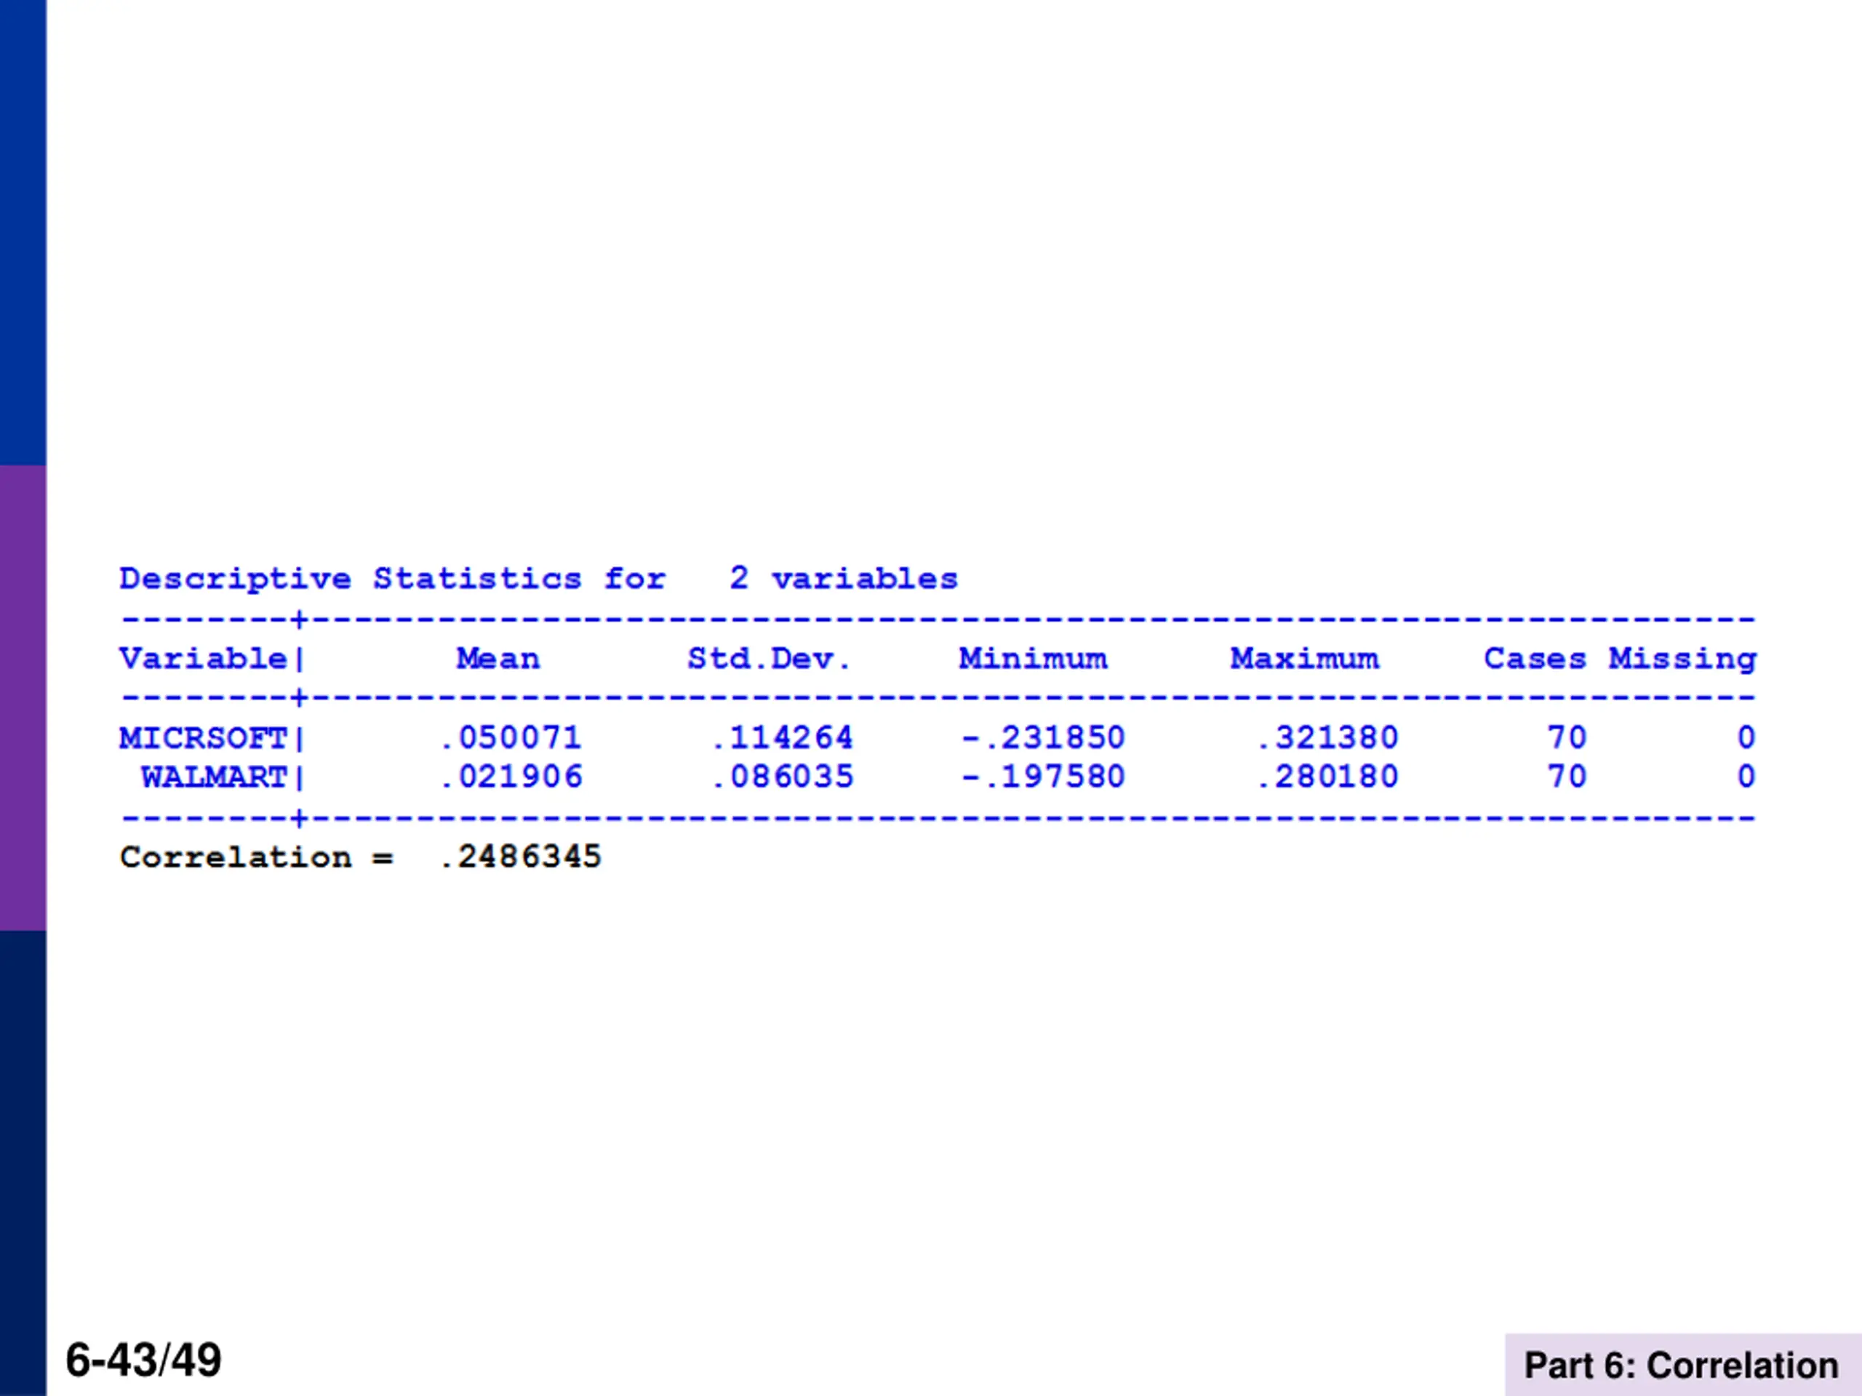Click the correlation value .2486345
Screen dimensions: 1862x1396
click(521, 857)
